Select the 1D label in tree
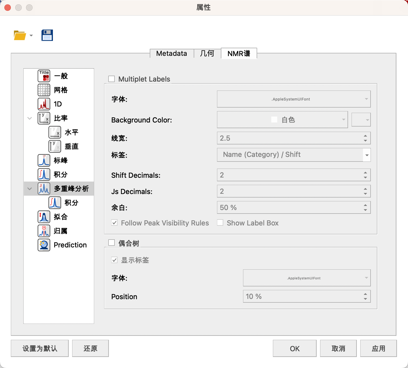 (x=58, y=104)
